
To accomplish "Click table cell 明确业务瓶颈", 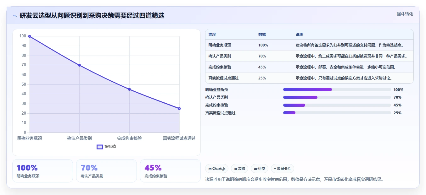I will click(220, 45).
